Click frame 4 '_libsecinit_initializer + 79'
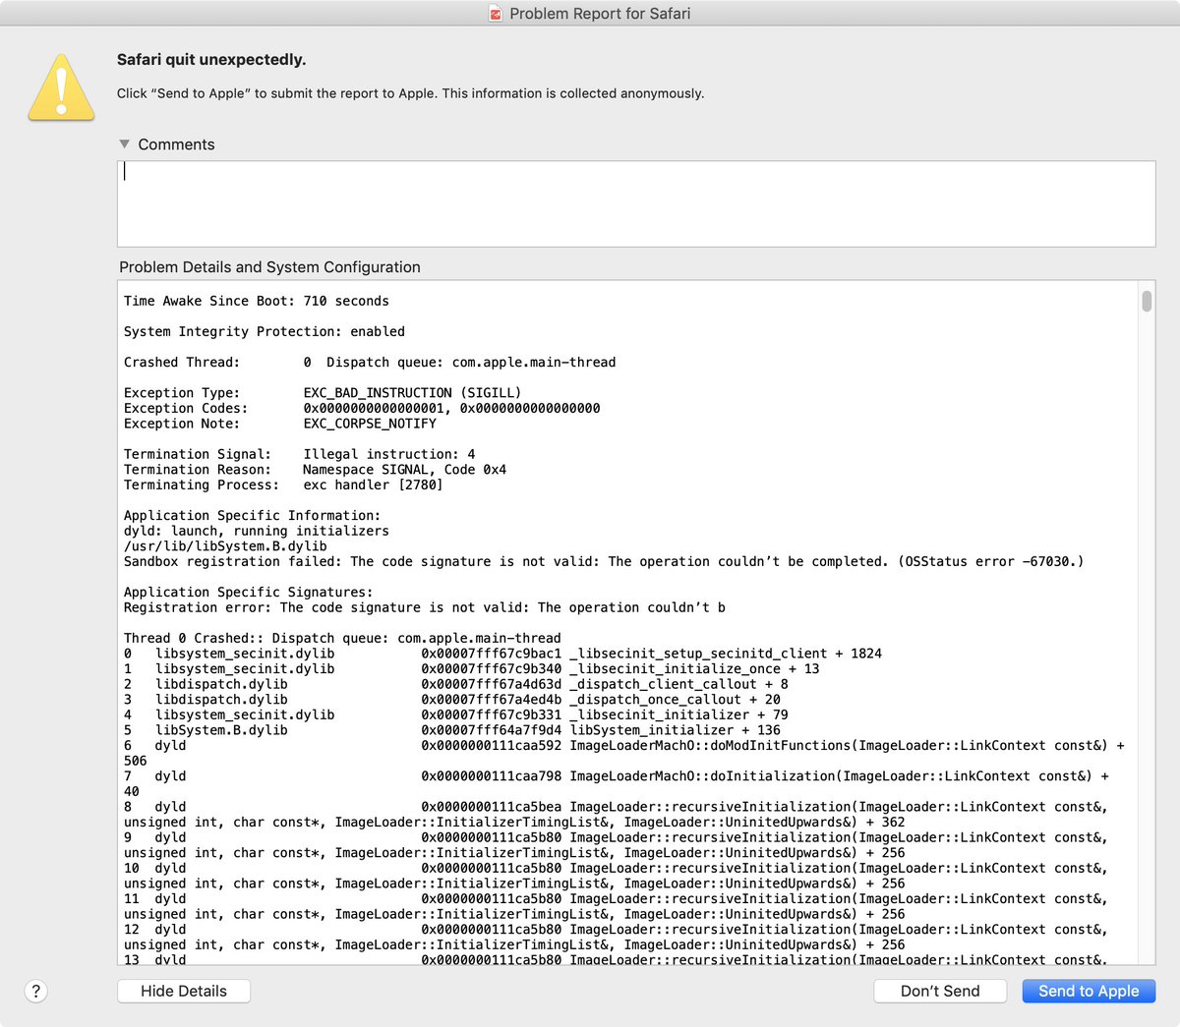 click(x=678, y=714)
